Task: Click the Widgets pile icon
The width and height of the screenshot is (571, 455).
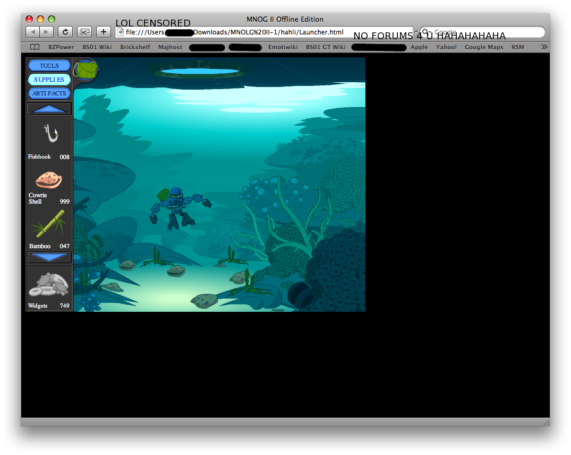Action: (49, 284)
